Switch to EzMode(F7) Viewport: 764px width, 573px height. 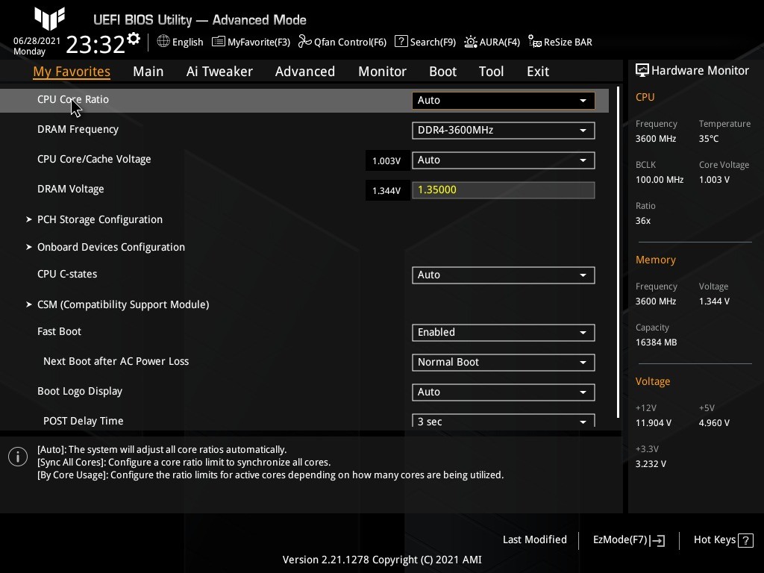click(x=628, y=540)
